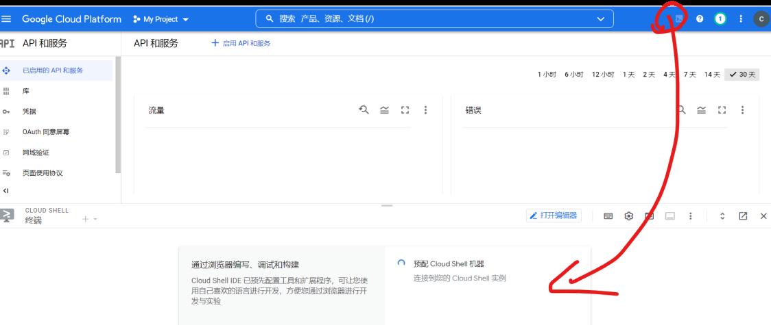Click the CLOUD SHELL label

[x=47, y=210]
